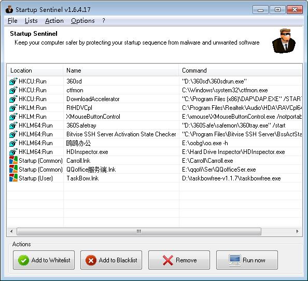This screenshot has width=308, height=281.
Task: Click the Realtek RAVCpl64 command cell
Action: click(242, 108)
